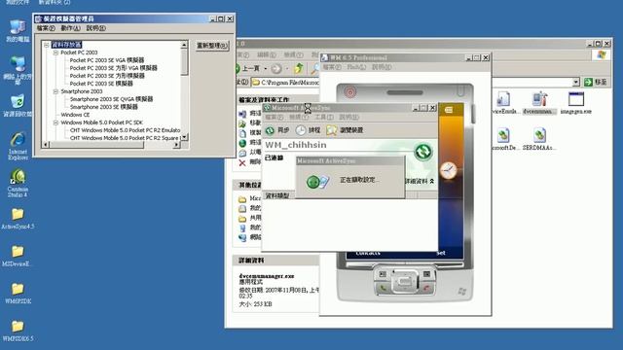This screenshot has width=623, height=350.
Task: Click the emulator's green call key
Action: (x=383, y=288)
